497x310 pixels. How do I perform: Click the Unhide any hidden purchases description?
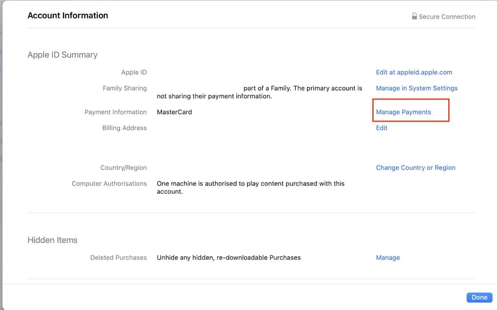(x=229, y=258)
